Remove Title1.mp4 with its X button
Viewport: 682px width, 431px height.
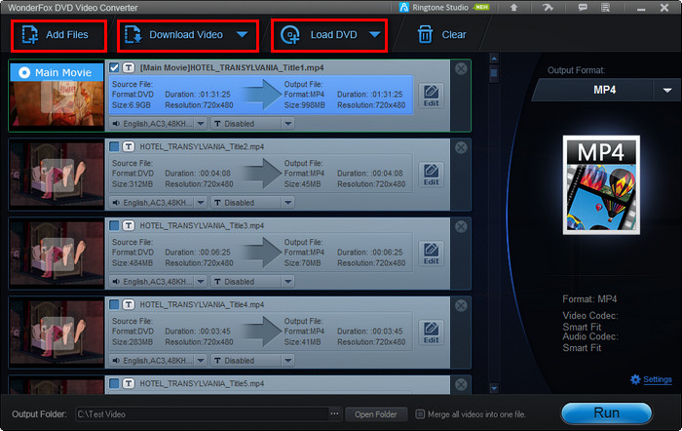[x=461, y=69]
